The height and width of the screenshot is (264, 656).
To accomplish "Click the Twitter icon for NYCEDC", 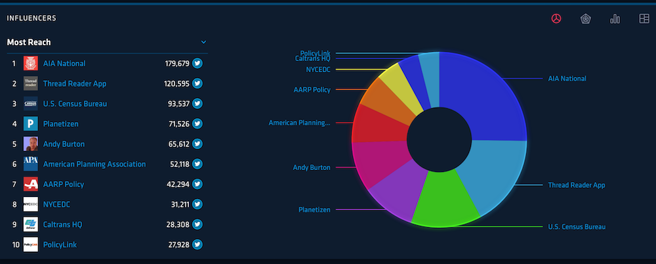I will pyautogui.click(x=197, y=204).
